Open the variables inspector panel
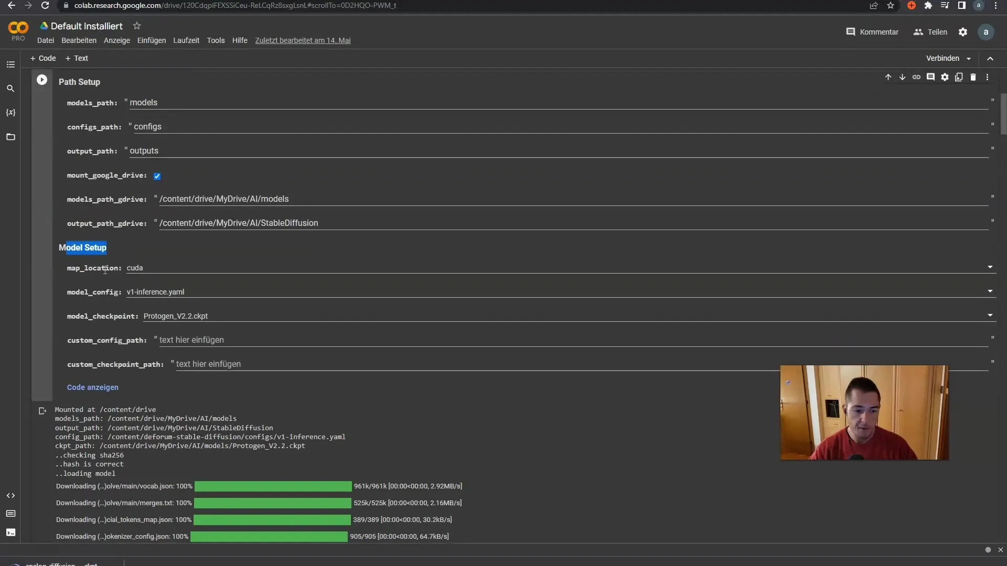 click(10, 113)
